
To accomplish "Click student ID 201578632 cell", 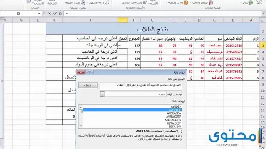I will (x=233, y=71).
